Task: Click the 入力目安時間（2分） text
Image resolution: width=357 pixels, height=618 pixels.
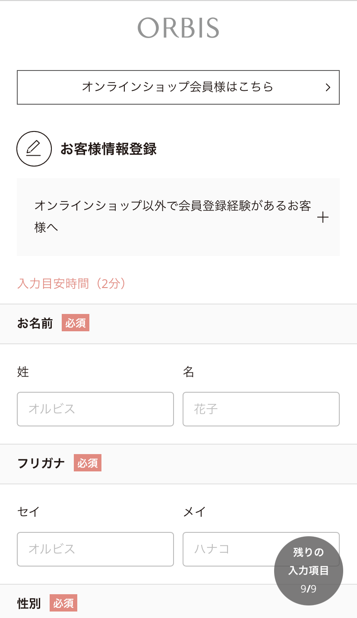Action: [72, 284]
